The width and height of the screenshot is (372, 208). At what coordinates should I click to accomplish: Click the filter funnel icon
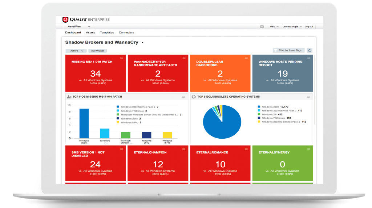(x=275, y=50)
